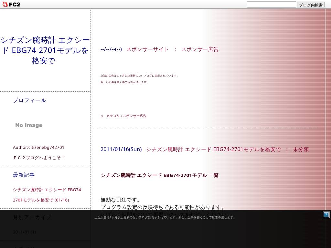Click the プログラム設定の反映待ち message line
331x248 pixels.
(x=163, y=207)
